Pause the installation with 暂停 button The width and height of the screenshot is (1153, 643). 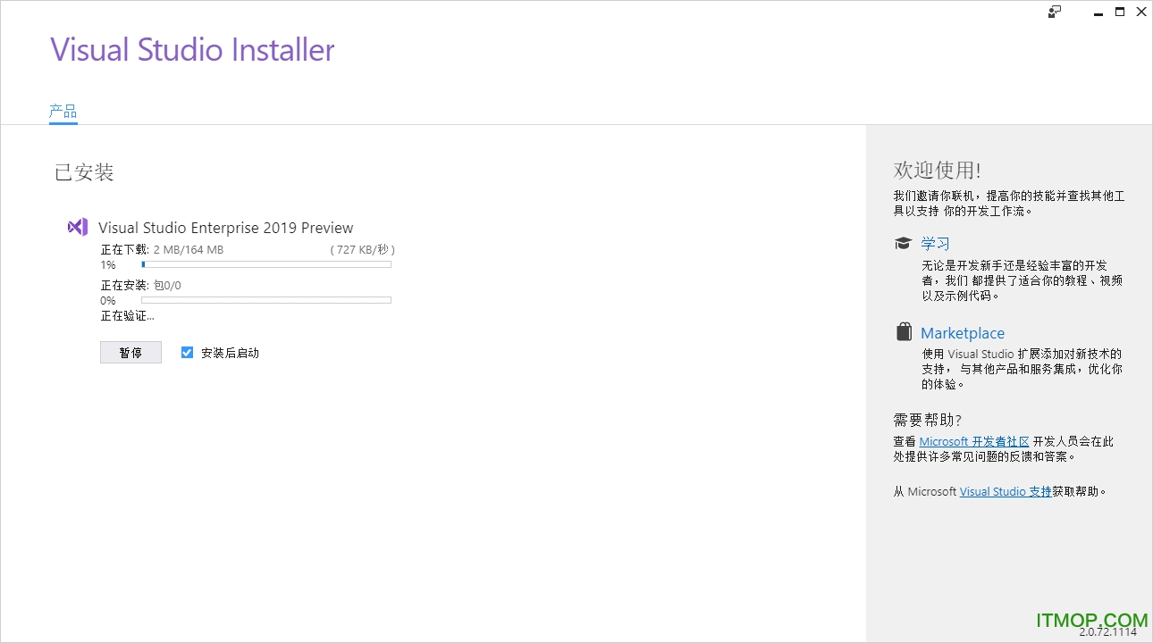[x=130, y=353]
